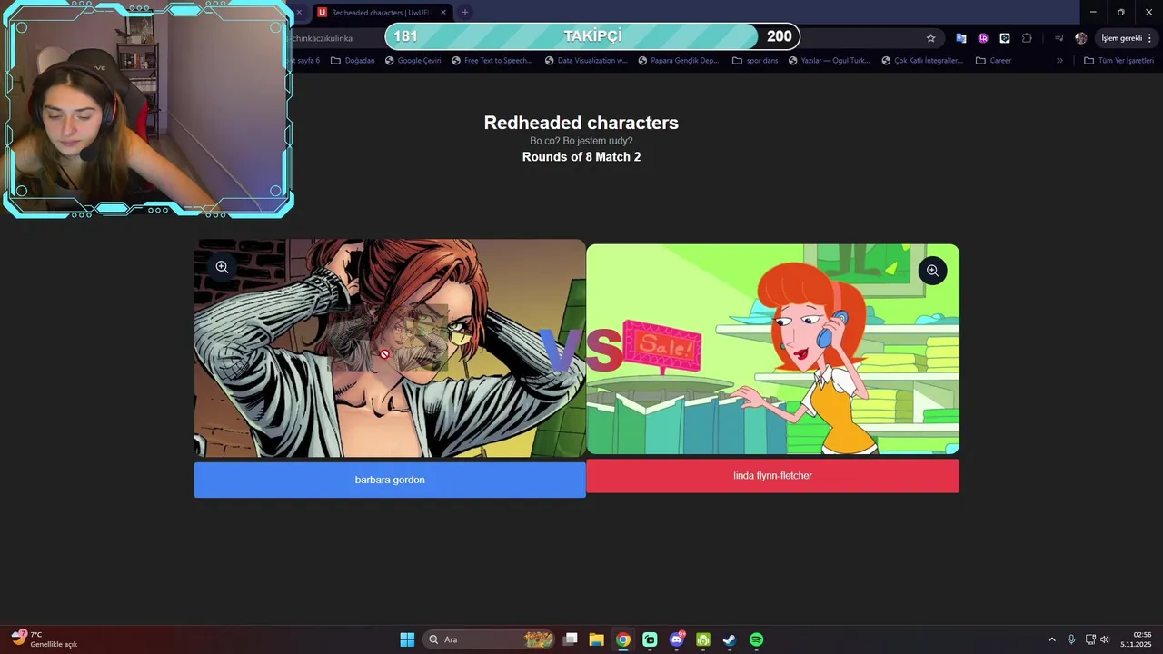Click the Redheaded characters heading

click(581, 123)
